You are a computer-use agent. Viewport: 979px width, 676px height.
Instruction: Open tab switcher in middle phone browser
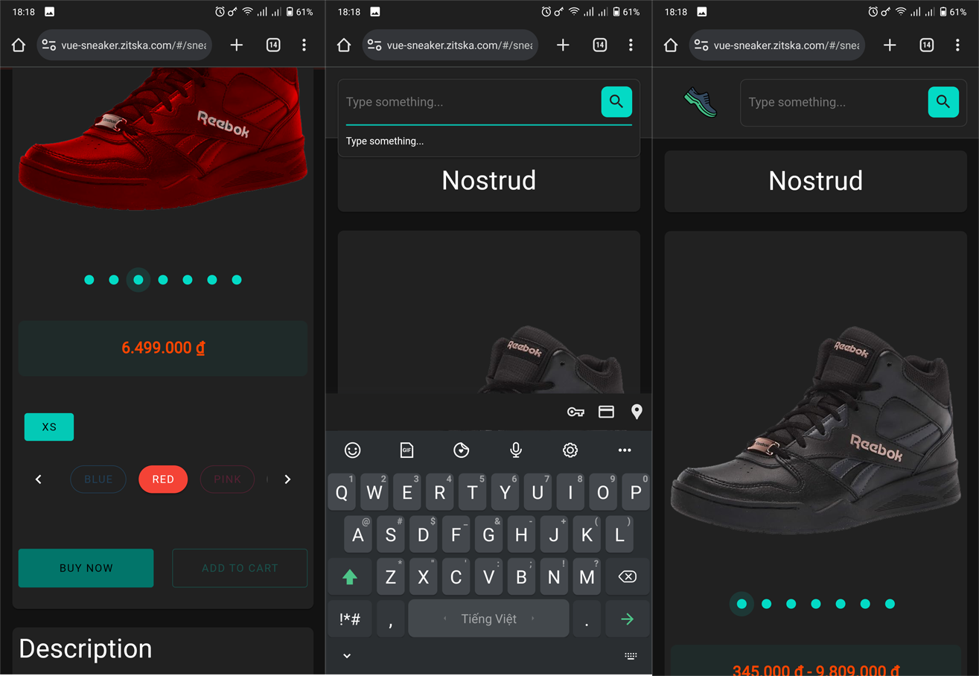(599, 45)
